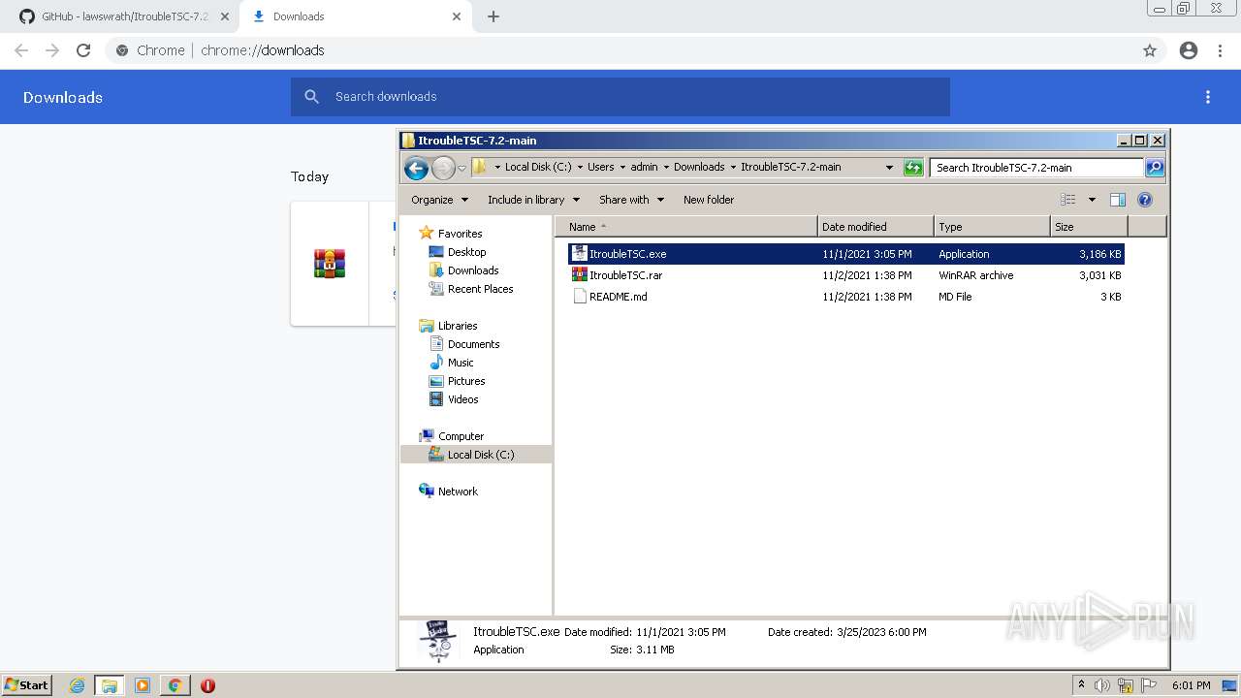1241x698 pixels.
Task: Sort files by Name column
Action: pos(686,227)
